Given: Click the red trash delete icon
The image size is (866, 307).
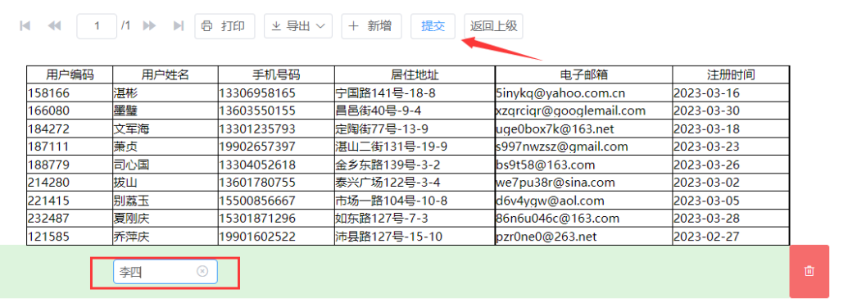Looking at the screenshot, I should tap(809, 271).
